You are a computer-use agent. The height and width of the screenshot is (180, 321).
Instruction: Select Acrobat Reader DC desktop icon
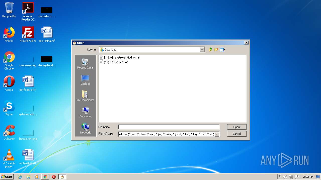pos(28,11)
